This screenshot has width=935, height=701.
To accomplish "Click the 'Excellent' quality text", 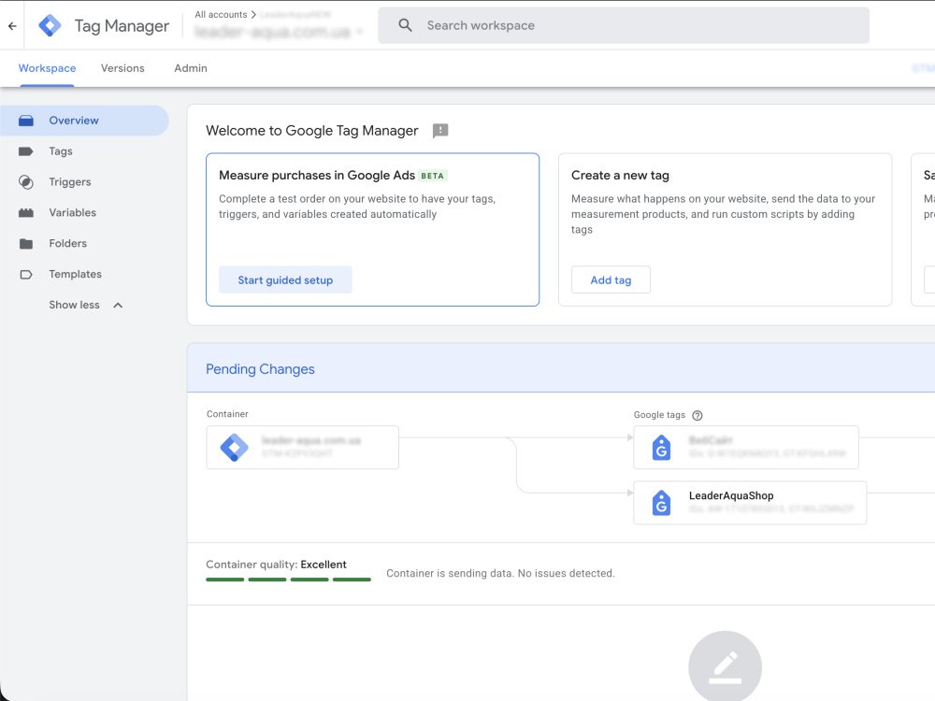I will [x=324, y=565].
